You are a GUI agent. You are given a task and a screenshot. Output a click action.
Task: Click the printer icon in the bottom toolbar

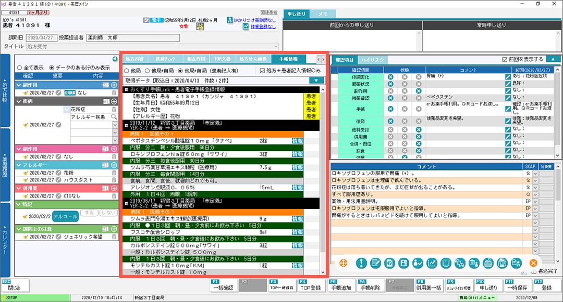click(502, 264)
